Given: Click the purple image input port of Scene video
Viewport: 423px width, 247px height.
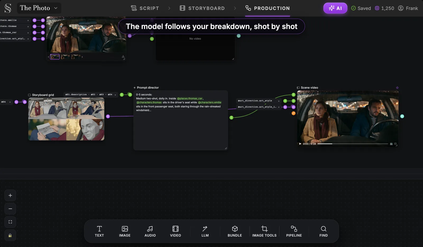Looking at the screenshot, I should 293,107.
